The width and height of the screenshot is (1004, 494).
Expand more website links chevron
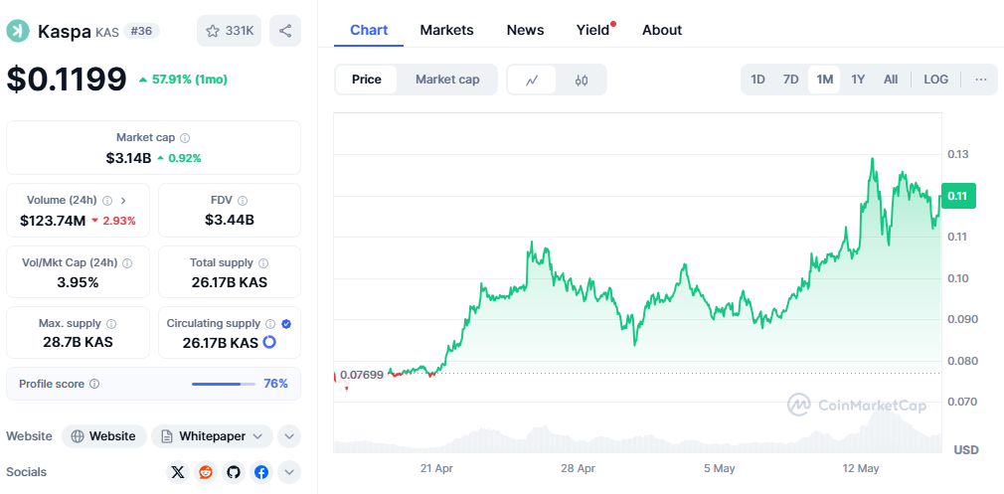coord(289,436)
